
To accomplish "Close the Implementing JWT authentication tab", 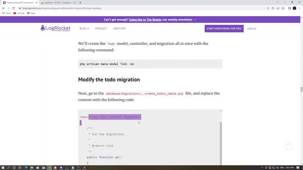I will coord(36,3).
